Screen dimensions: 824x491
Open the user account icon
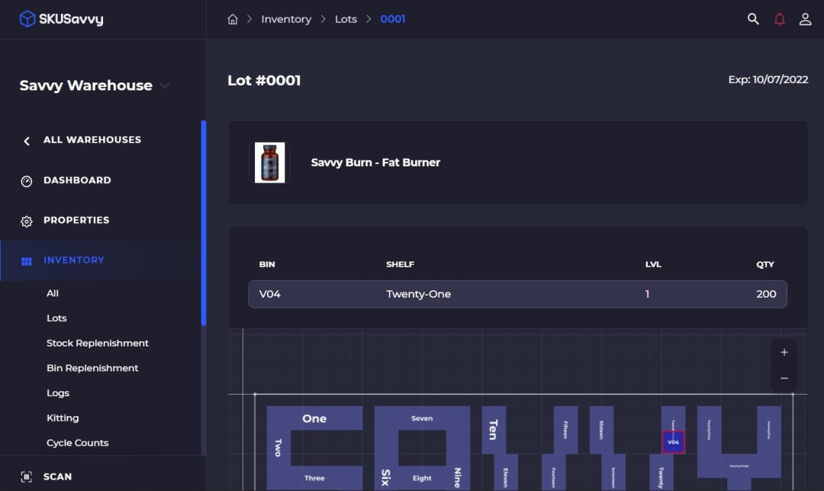pos(805,19)
